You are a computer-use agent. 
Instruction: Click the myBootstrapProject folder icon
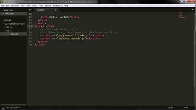(6, 24)
